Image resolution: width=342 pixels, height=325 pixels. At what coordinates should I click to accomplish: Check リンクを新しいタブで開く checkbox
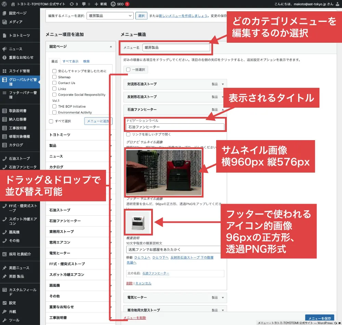[x=128, y=134]
